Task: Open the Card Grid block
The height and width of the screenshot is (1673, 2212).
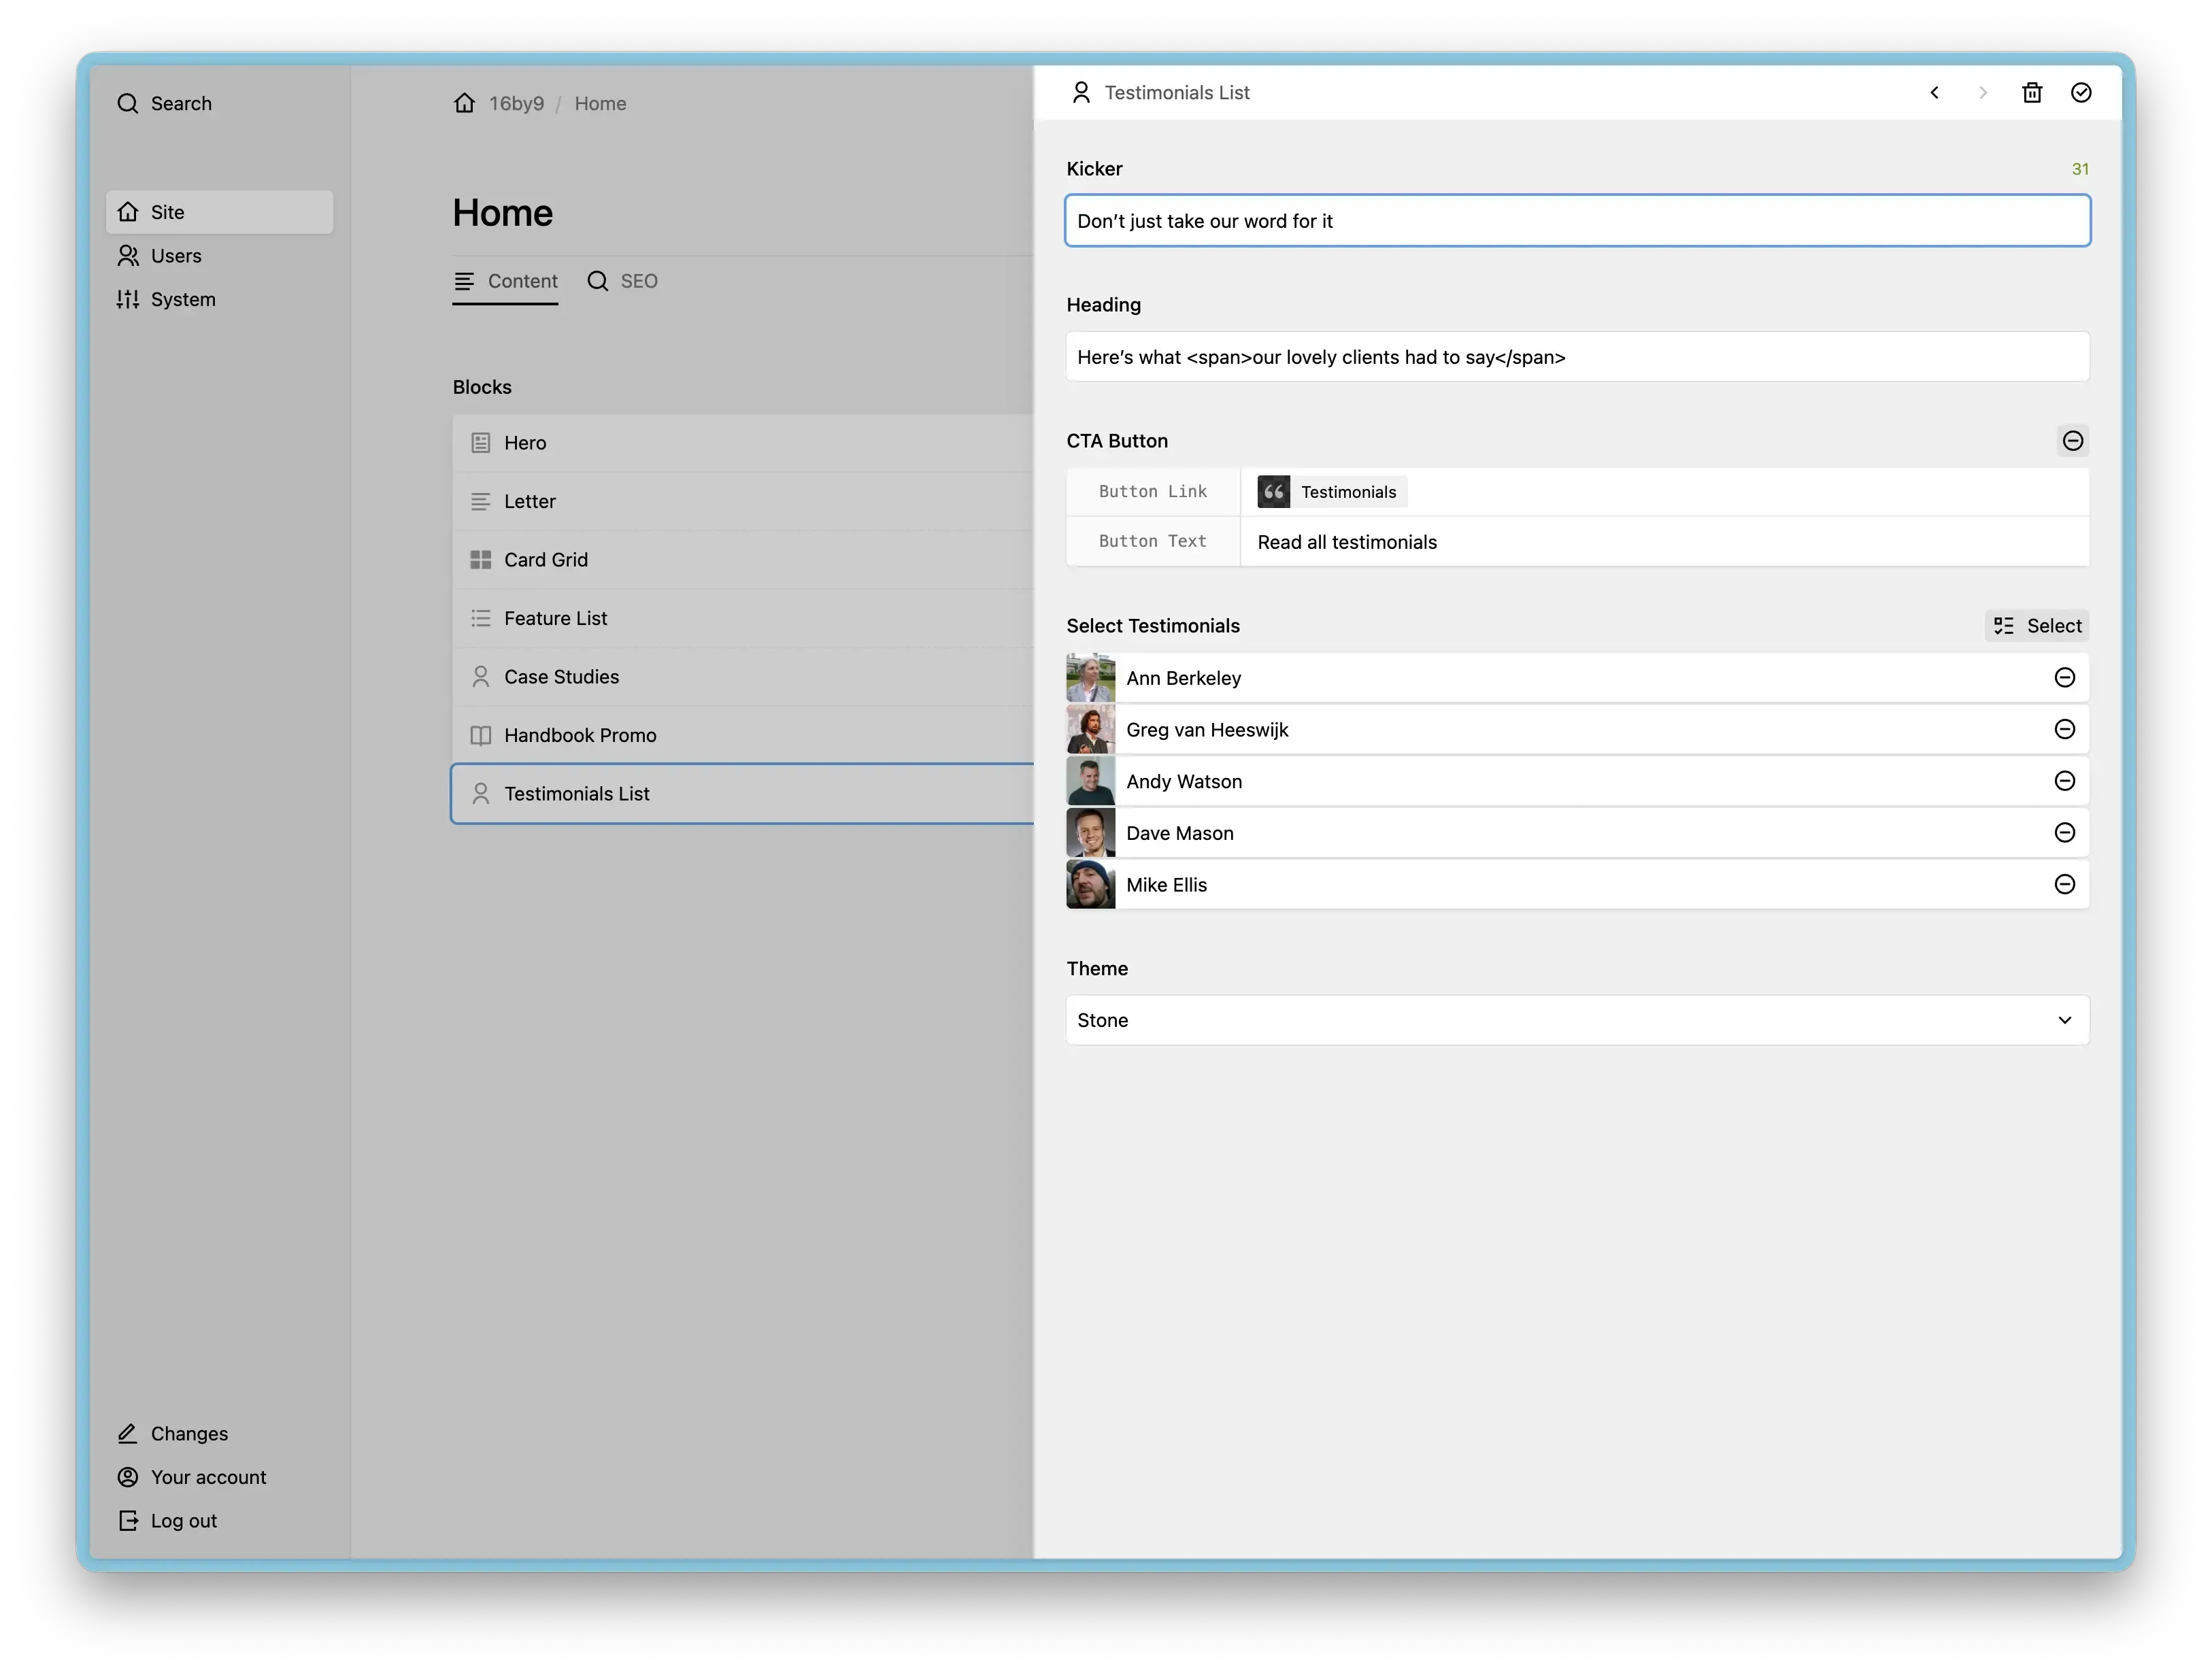Action: tap(545, 560)
